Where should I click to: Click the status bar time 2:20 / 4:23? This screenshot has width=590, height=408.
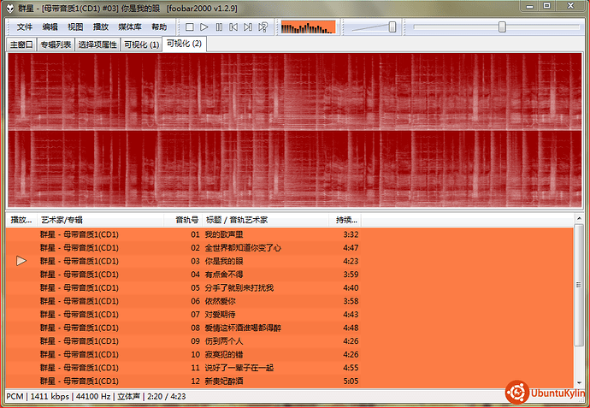coord(167,396)
